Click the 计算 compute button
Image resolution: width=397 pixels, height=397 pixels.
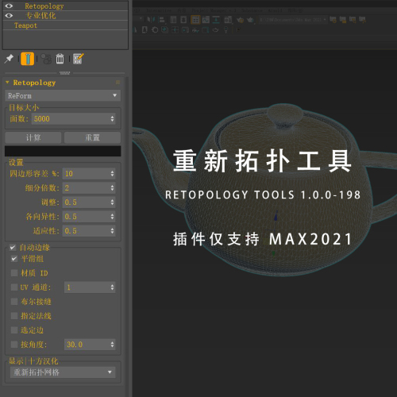(x=33, y=137)
